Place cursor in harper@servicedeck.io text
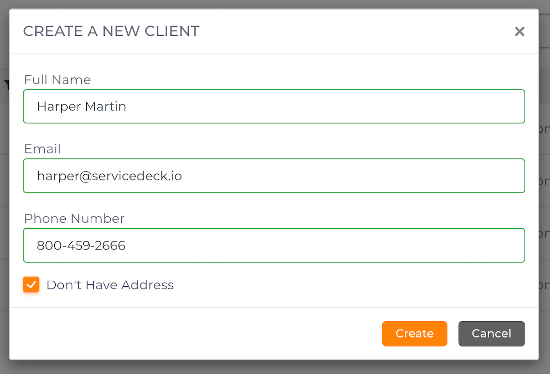550x374 pixels. coord(109,176)
